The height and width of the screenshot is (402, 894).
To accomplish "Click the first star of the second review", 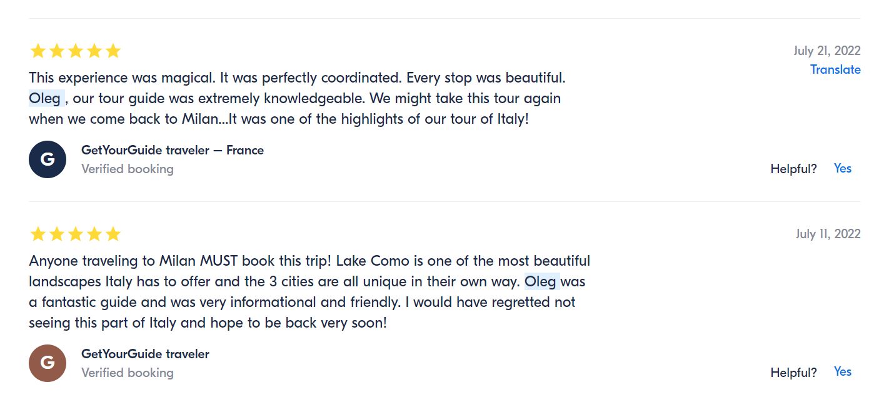I will point(38,234).
